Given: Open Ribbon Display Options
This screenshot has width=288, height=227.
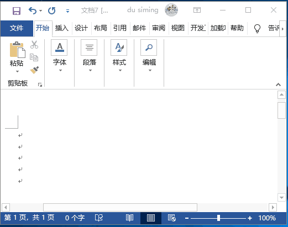Looking at the screenshot, I should coord(197,10).
